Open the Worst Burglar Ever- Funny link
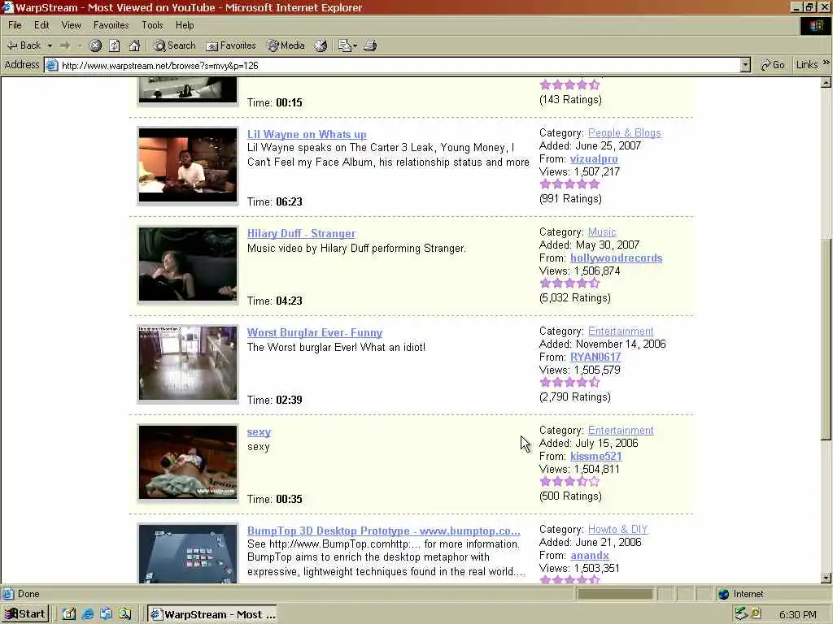This screenshot has width=833, height=624. [315, 332]
